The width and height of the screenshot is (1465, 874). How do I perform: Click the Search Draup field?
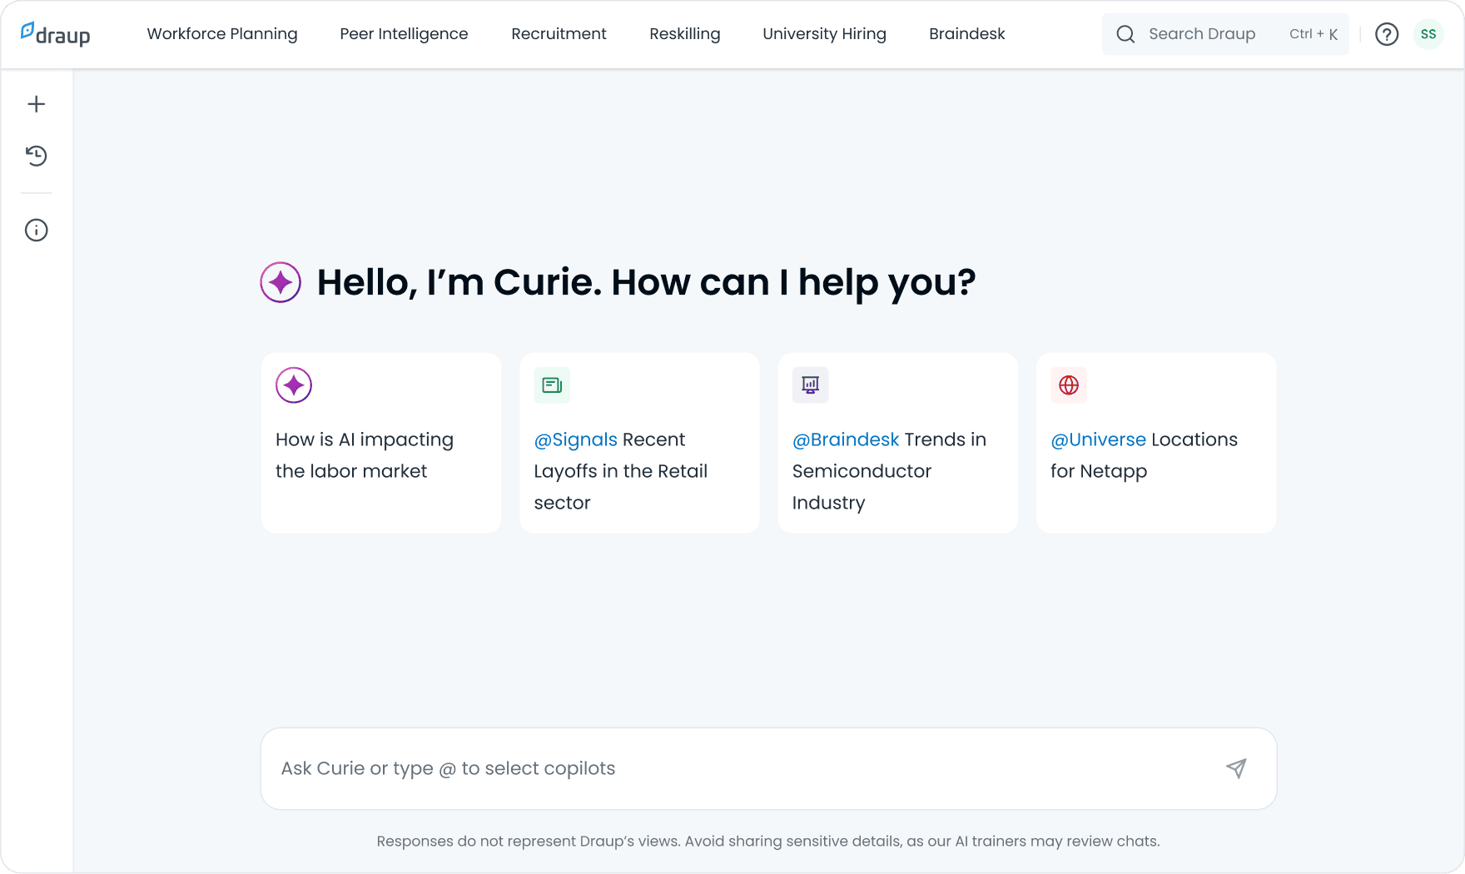1225,34
